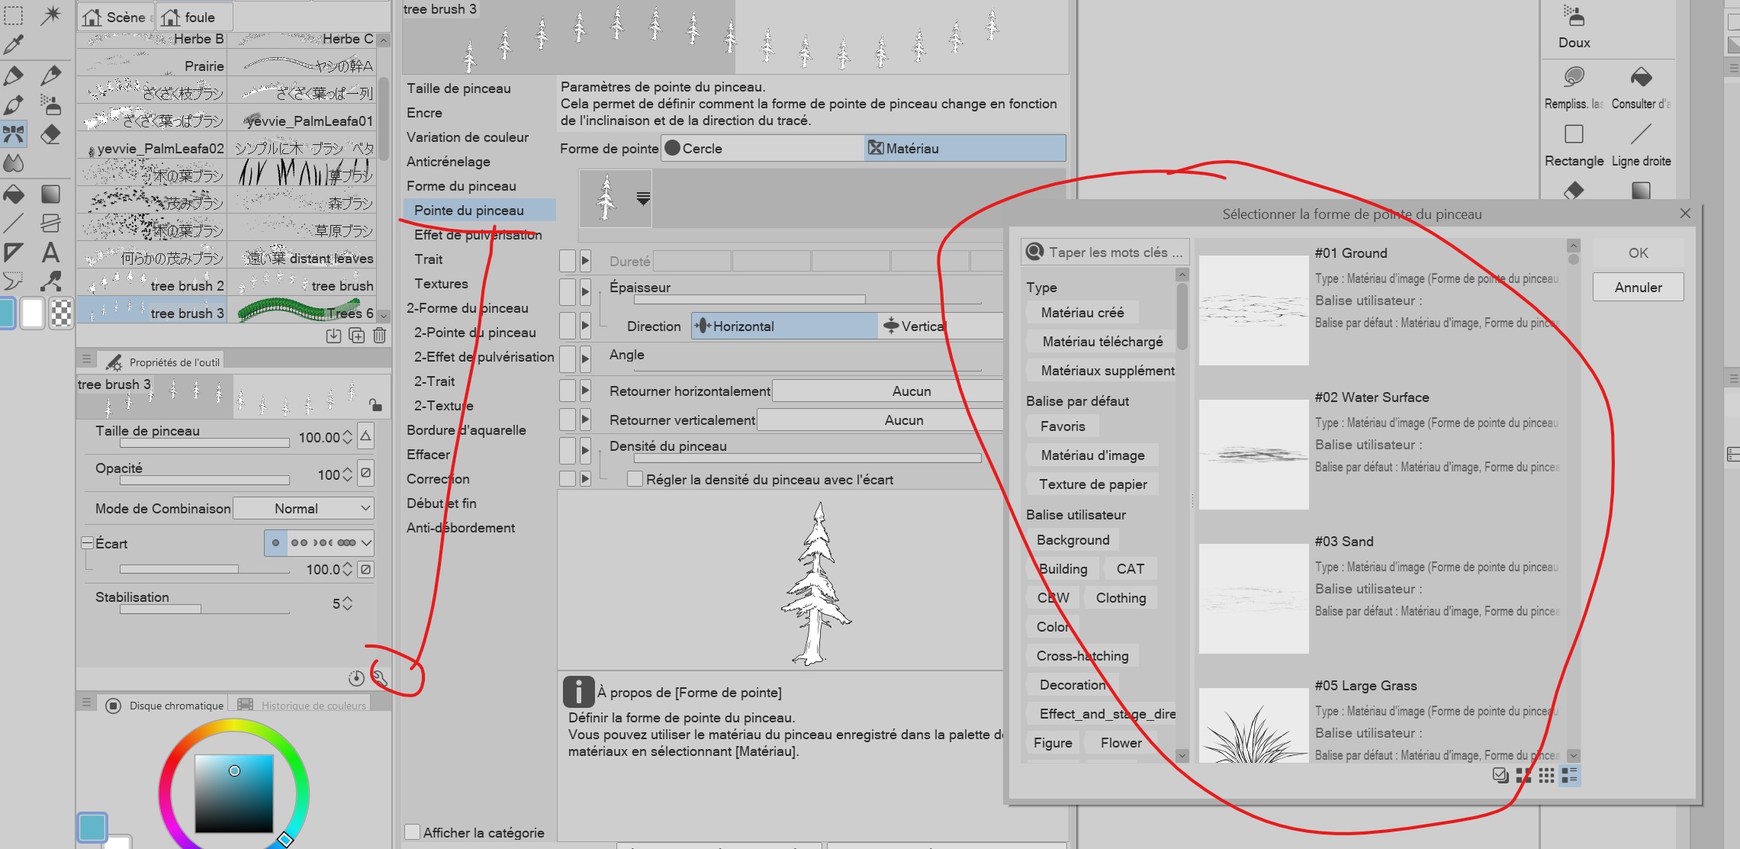Open the brush tip material dropdown arrow
This screenshot has width=1740, height=849.
click(x=643, y=198)
